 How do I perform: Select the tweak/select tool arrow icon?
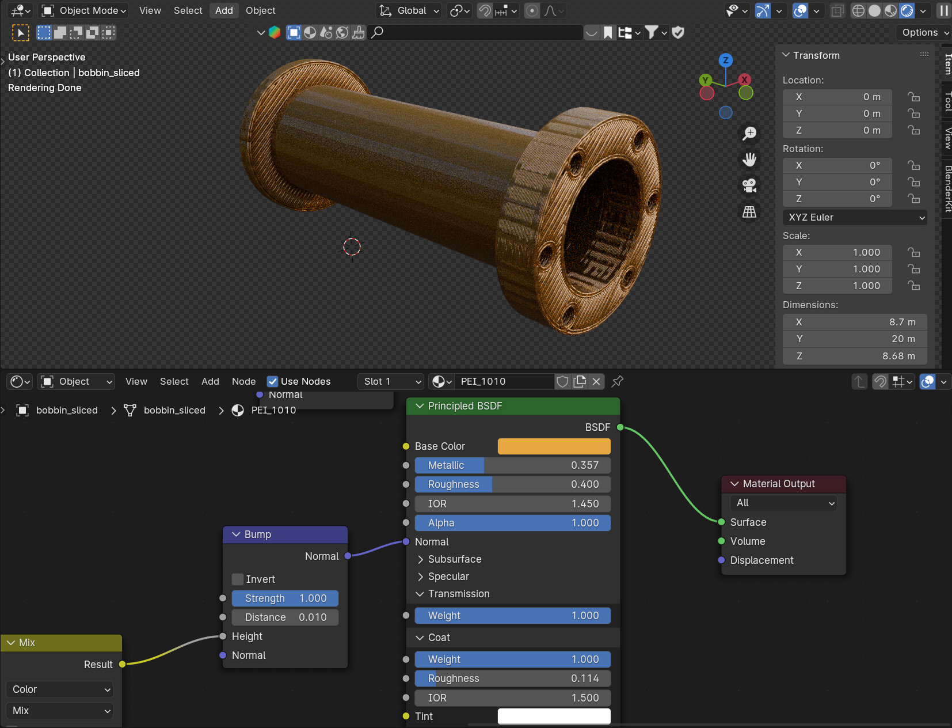[21, 33]
